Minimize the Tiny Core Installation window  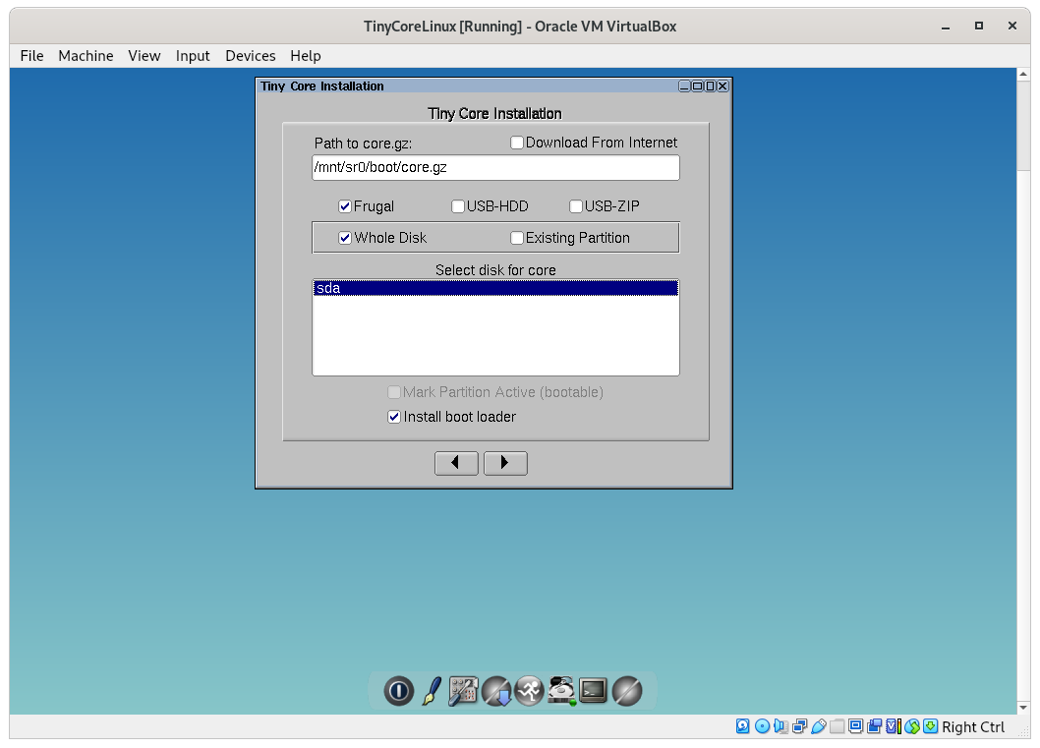pos(684,86)
